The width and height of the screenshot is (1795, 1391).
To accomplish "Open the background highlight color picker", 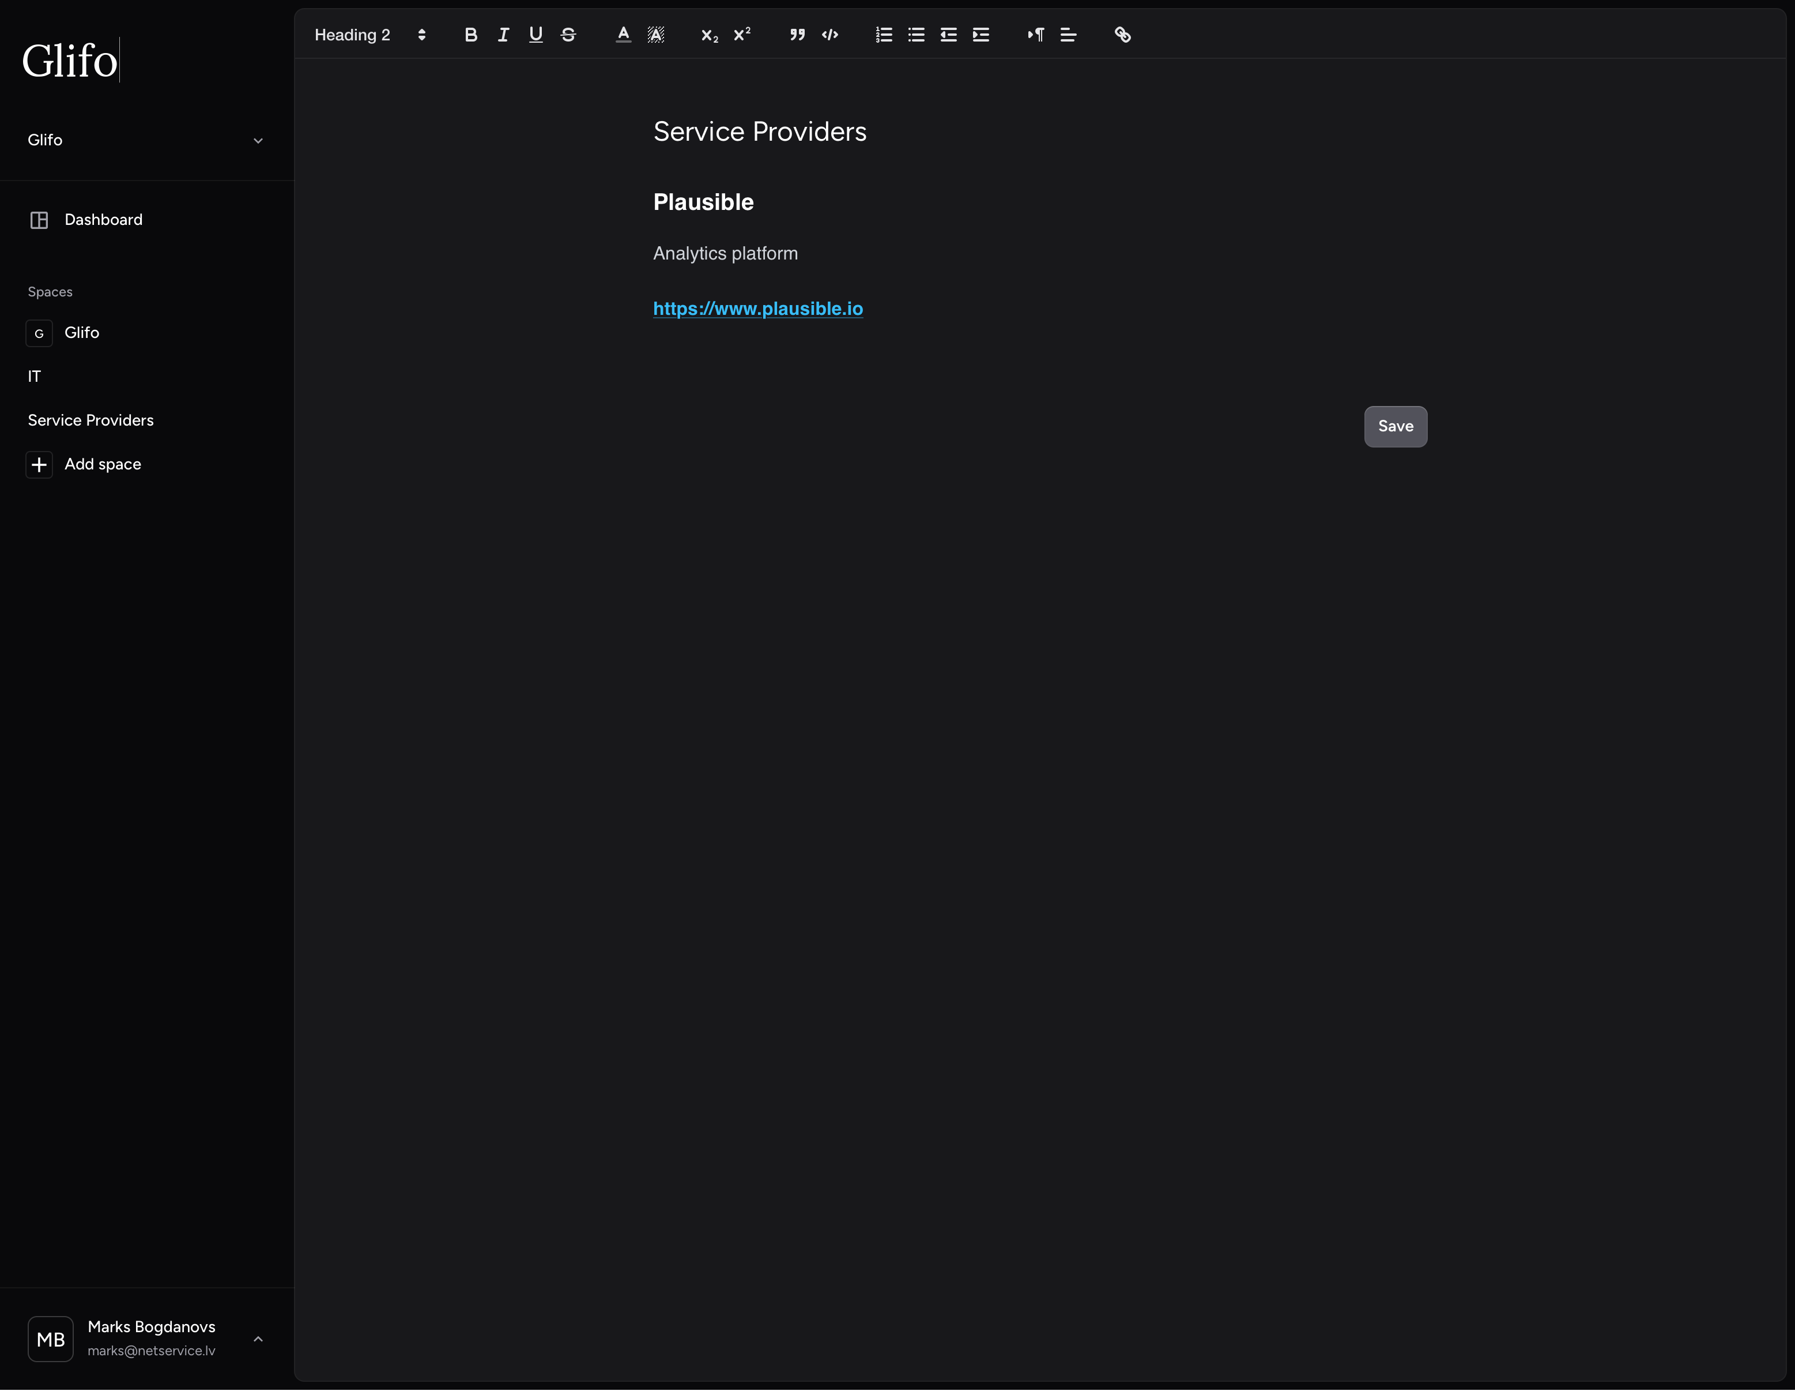I will tap(656, 35).
